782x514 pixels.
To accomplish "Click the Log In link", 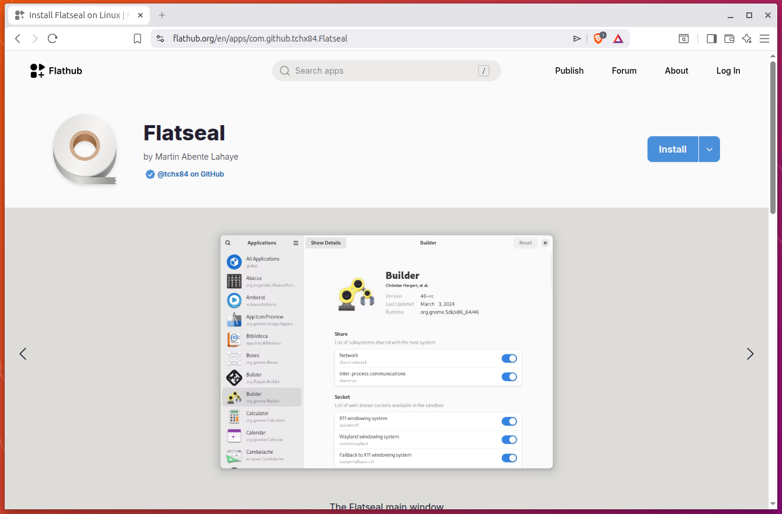I will 728,71.
